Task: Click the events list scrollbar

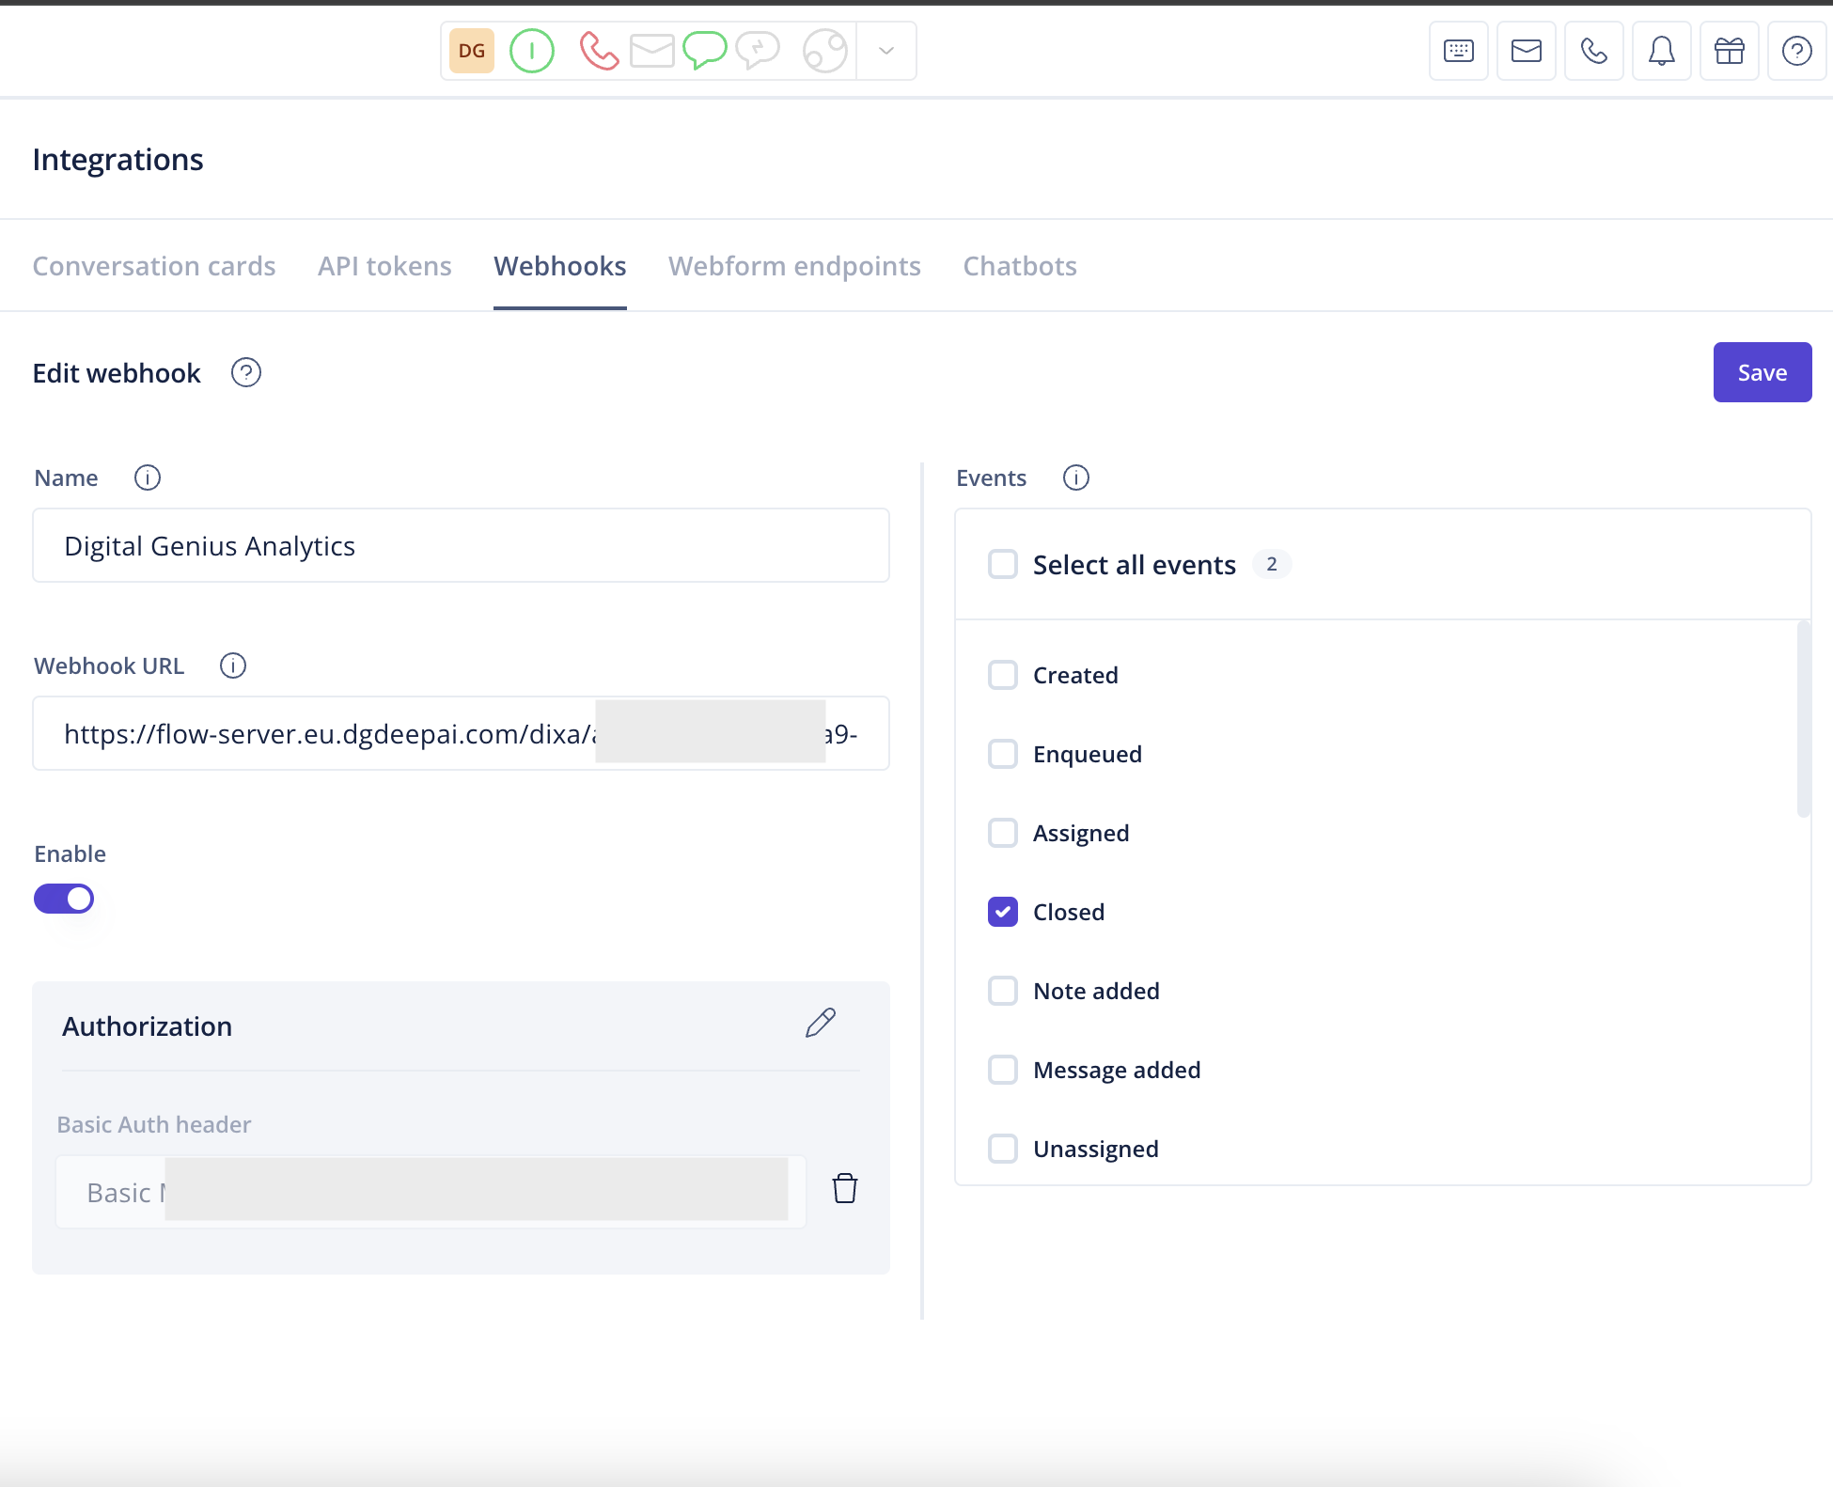Action: pos(1803,719)
